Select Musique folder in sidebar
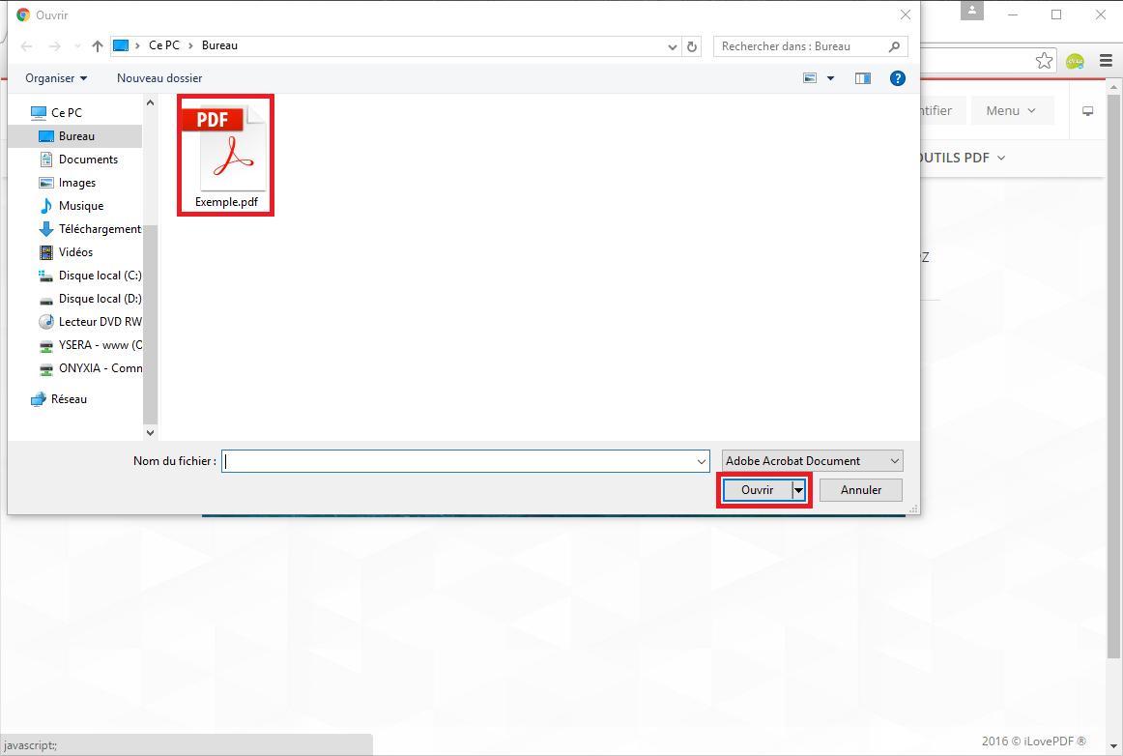The width and height of the screenshot is (1123, 756). click(x=80, y=206)
